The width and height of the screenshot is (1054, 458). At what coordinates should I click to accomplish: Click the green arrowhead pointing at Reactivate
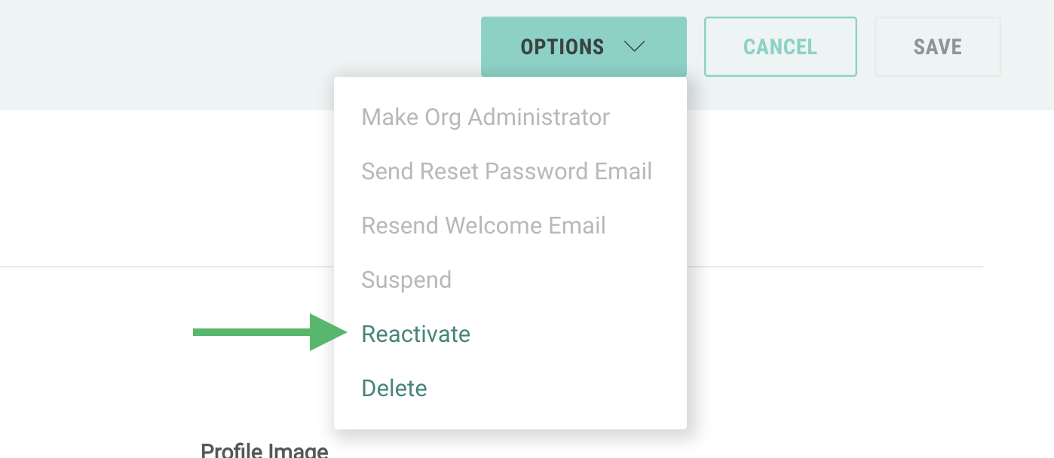[x=327, y=333]
